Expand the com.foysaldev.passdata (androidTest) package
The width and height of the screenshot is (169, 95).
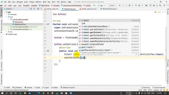click(9, 27)
